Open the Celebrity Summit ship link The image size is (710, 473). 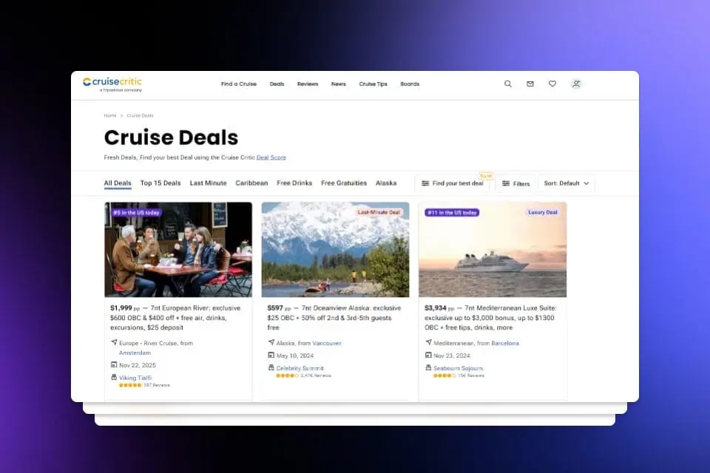point(300,368)
